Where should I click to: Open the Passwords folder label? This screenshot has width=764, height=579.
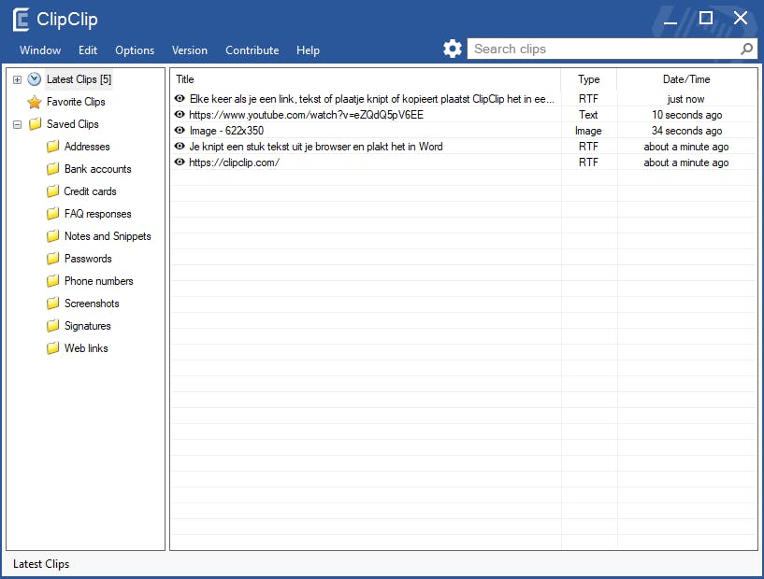[x=88, y=259]
